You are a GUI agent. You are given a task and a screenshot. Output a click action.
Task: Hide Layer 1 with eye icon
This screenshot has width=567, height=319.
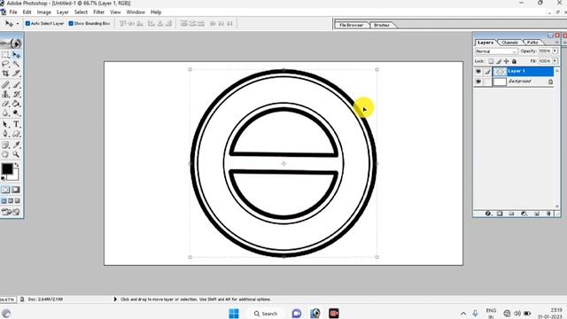click(x=478, y=72)
